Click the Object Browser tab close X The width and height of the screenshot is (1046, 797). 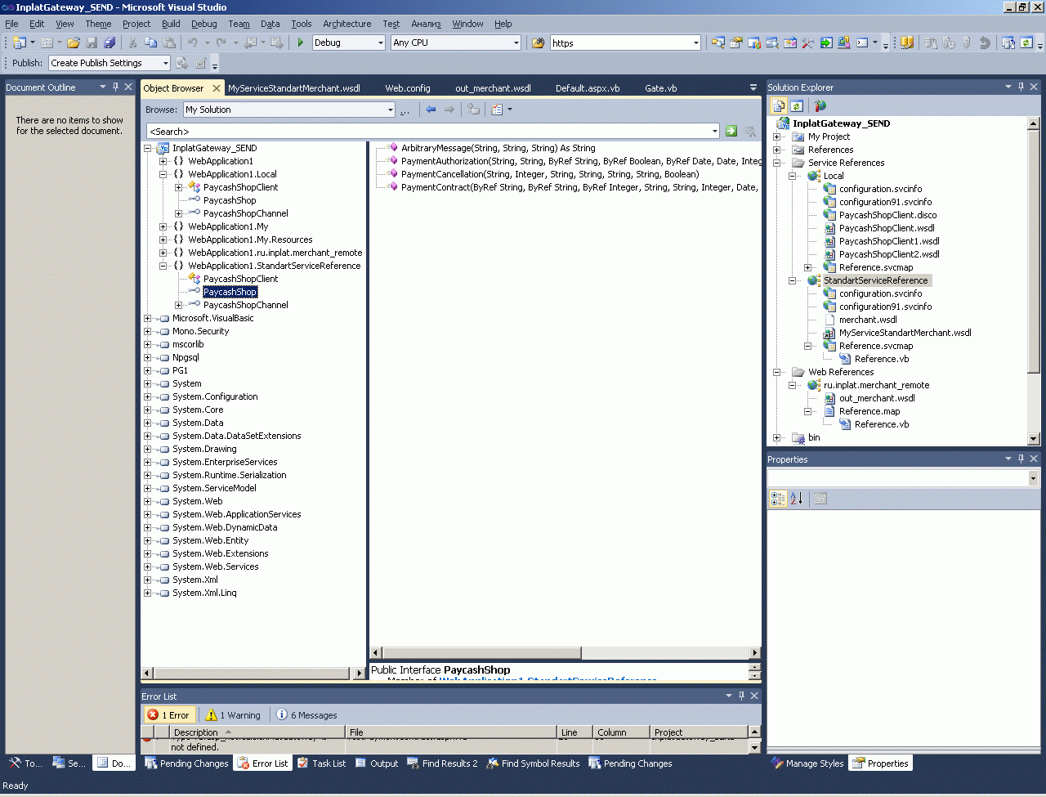coord(217,88)
